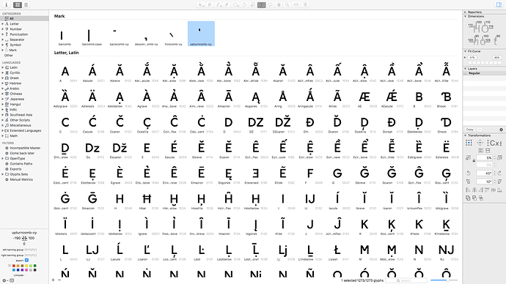
Task: Select the Zoom magnifier tool
Action: click(287, 5)
